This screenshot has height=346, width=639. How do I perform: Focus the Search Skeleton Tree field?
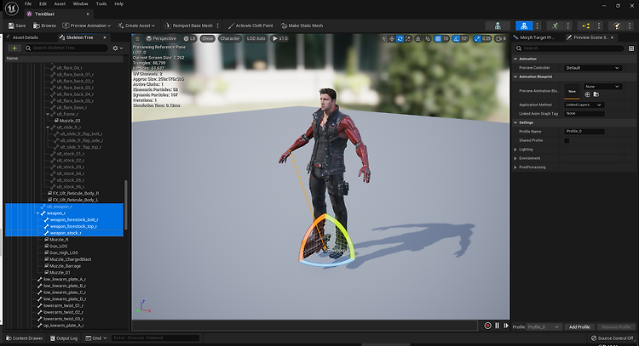point(66,48)
